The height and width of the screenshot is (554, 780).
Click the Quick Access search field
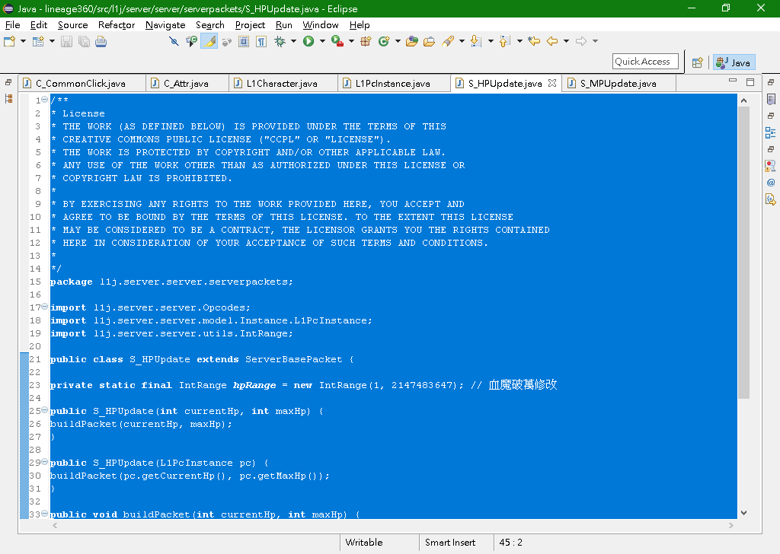click(645, 62)
